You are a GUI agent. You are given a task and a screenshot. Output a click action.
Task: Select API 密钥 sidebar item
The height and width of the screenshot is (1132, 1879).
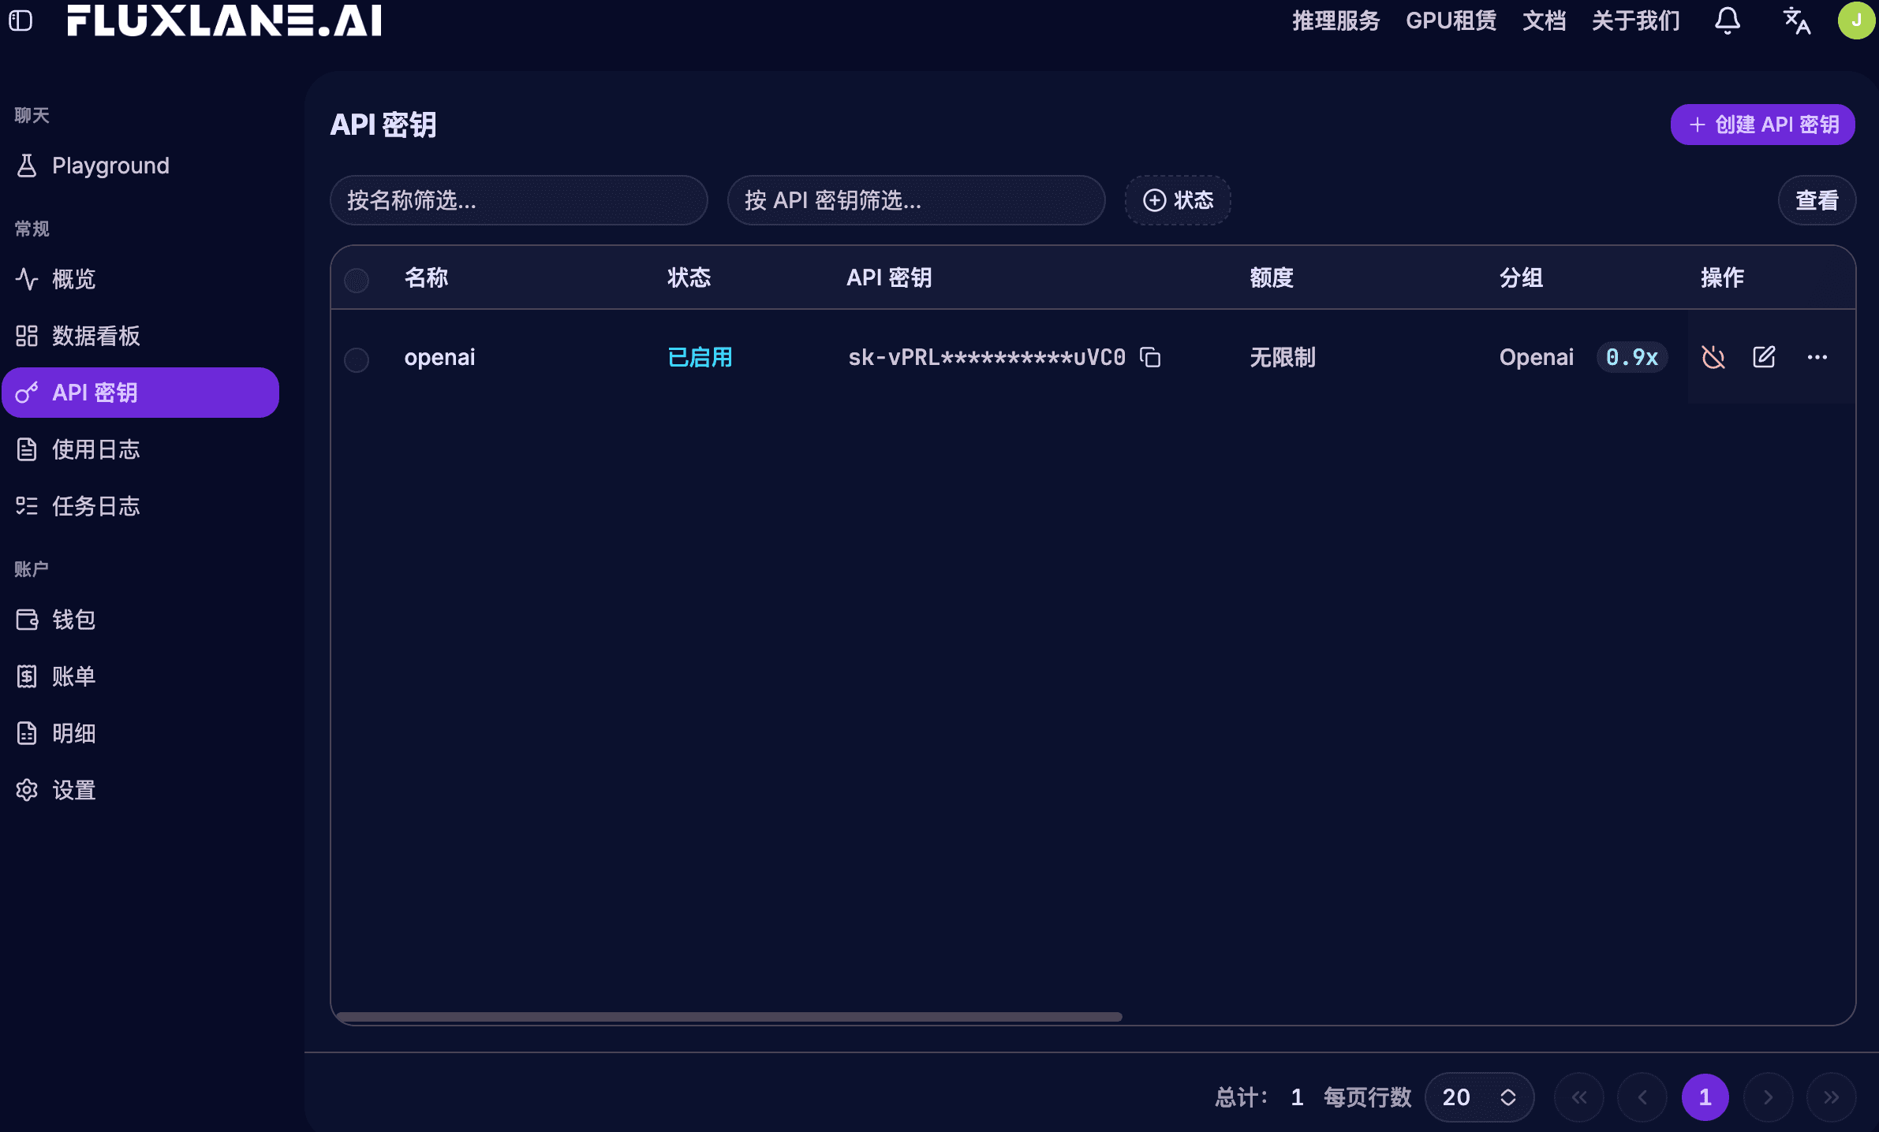point(140,393)
